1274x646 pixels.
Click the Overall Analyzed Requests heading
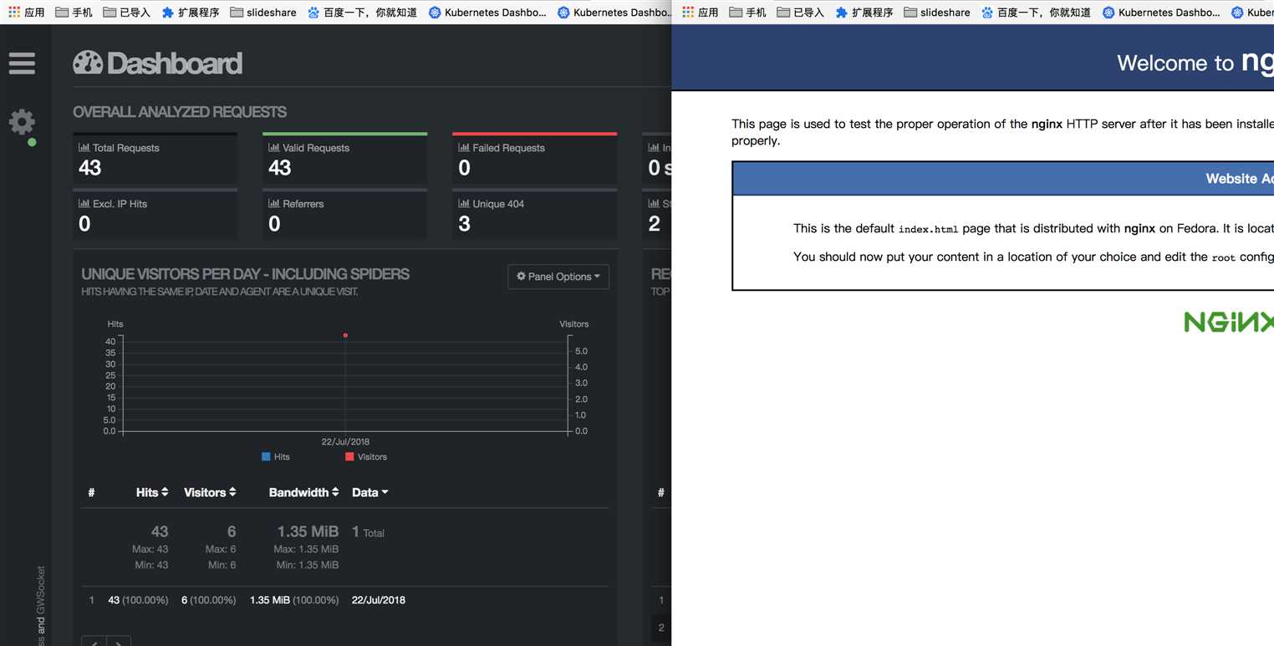[x=180, y=112]
